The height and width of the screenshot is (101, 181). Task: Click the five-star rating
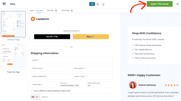171,85
